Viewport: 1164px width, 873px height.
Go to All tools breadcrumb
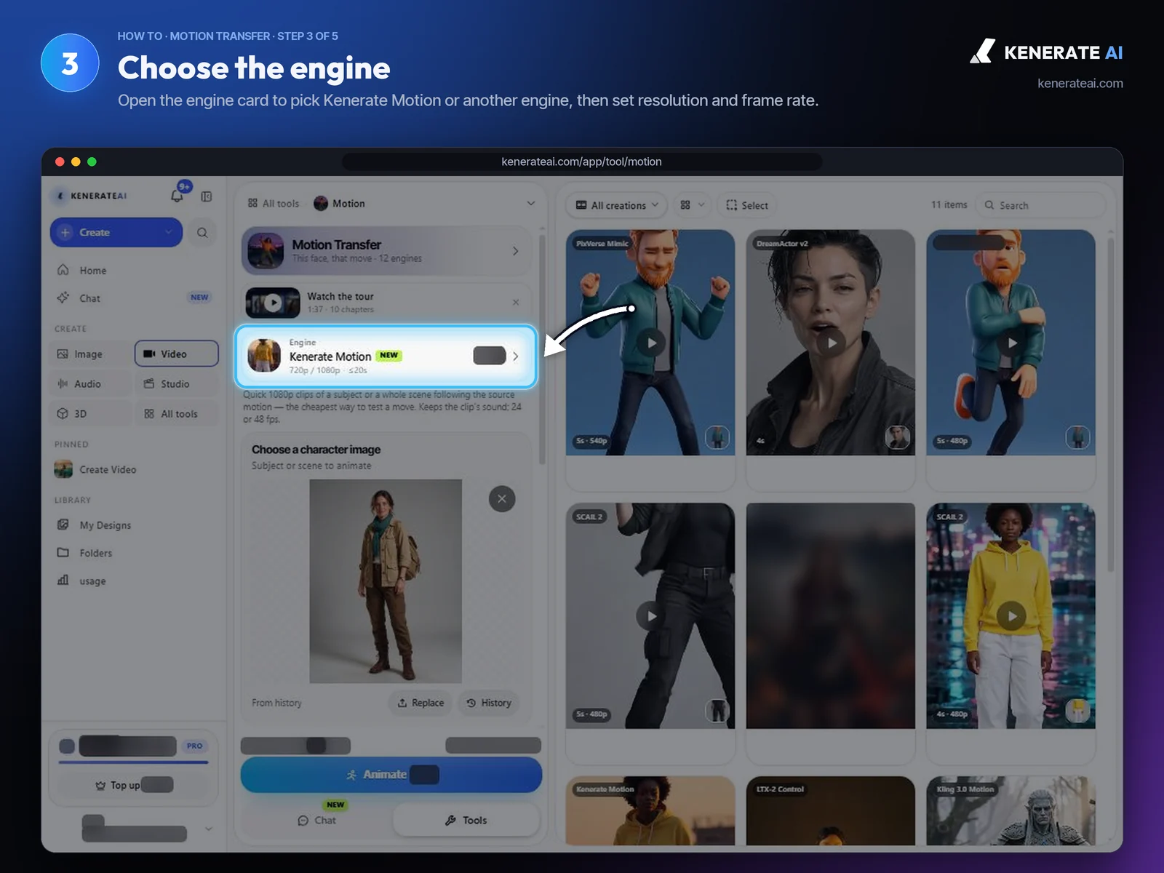(274, 203)
